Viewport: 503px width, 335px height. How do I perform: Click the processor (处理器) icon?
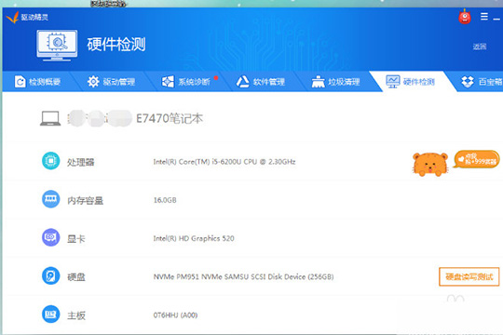point(50,161)
